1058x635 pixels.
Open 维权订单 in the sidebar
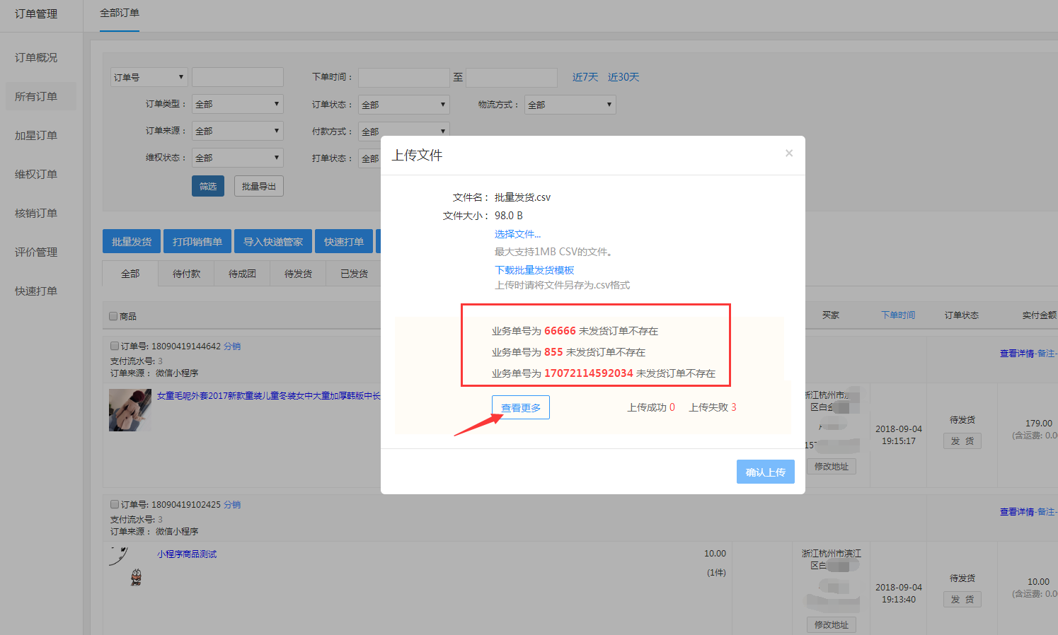(x=36, y=174)
